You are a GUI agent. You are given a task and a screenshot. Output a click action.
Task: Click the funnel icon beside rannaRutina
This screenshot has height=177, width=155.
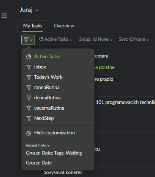28,88
